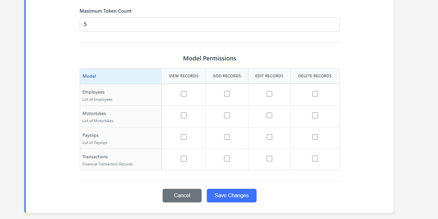The height and width of the screenshot is (219, 438).
Task: Check Edit Records for Employees
Action: click(x=269, y=94)
